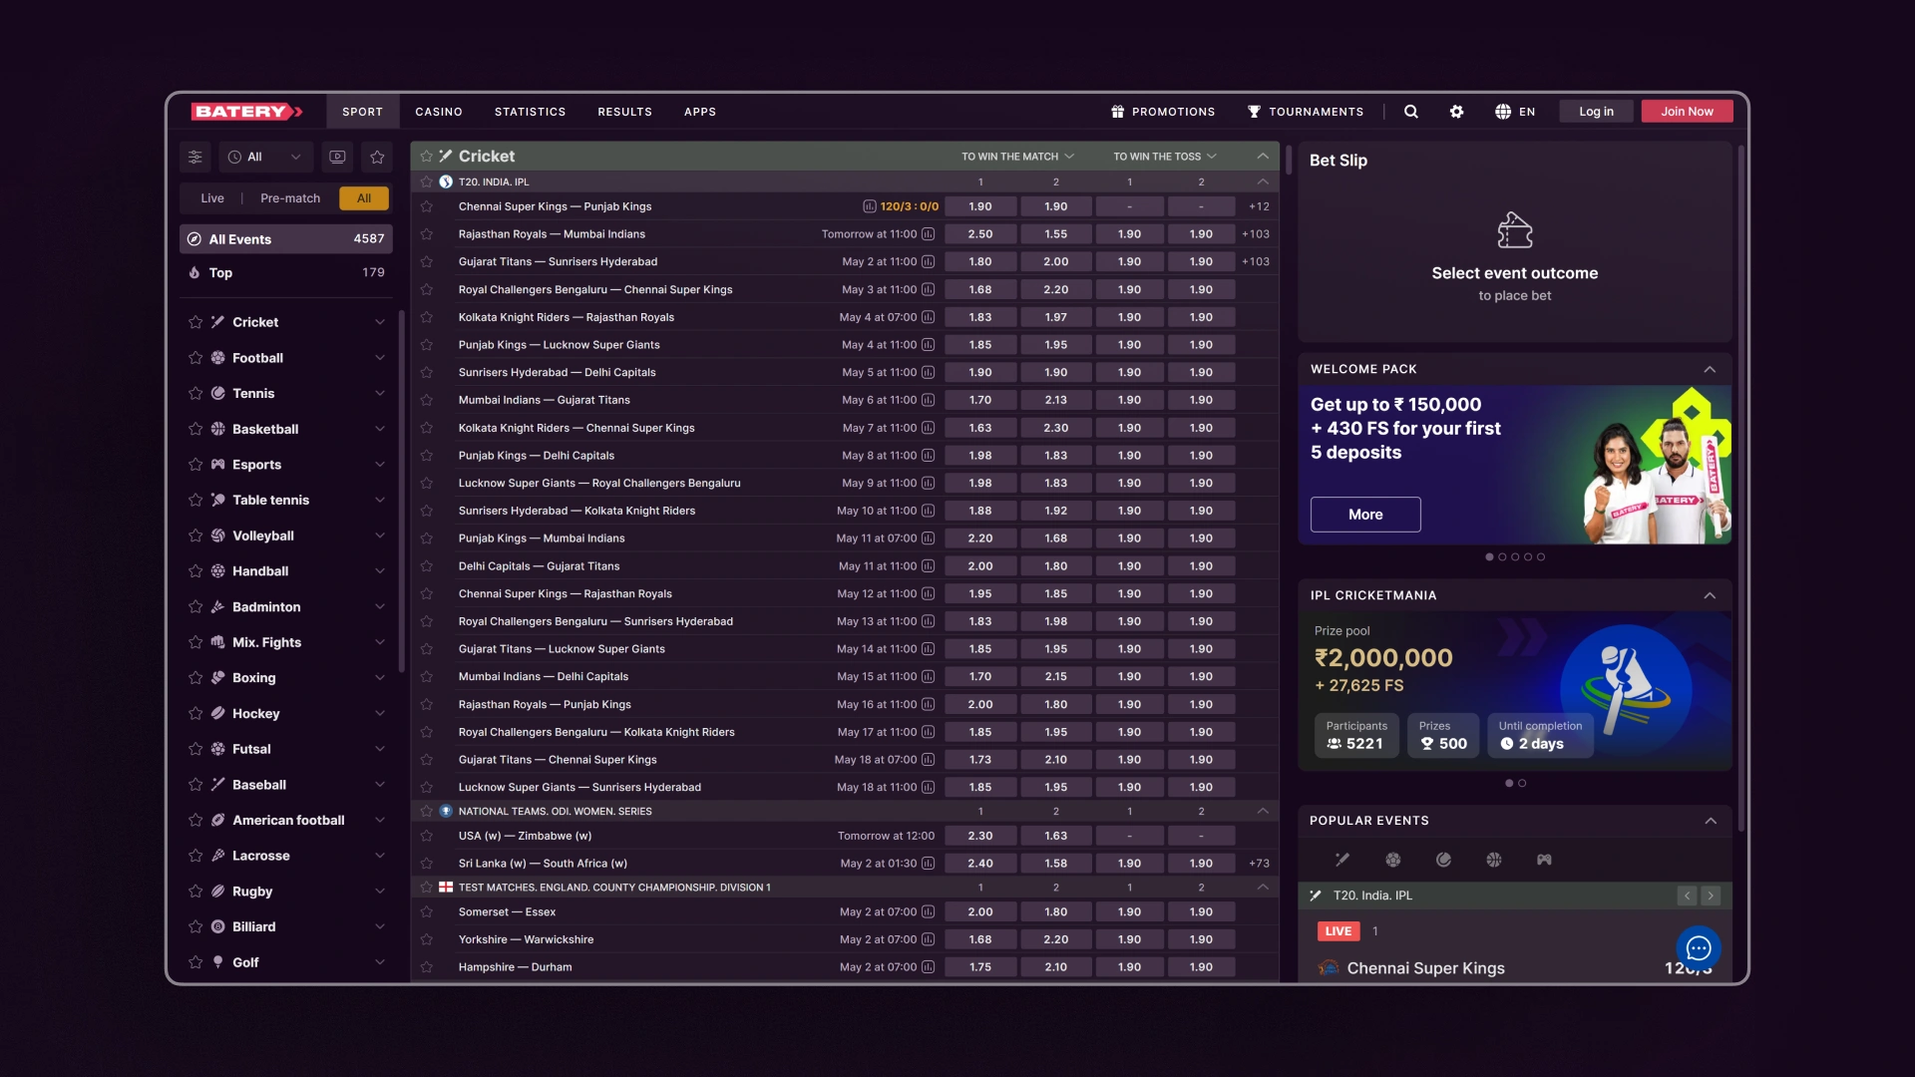Screen dimensions: 1915x1077
Task: Click the globe language icon
Action: click(1503, 112)
